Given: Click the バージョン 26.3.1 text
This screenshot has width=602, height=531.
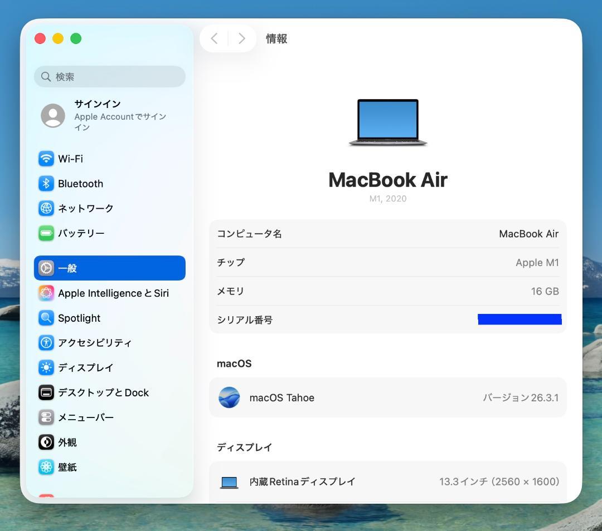Looking at the screenshot, I should (521, 397).
